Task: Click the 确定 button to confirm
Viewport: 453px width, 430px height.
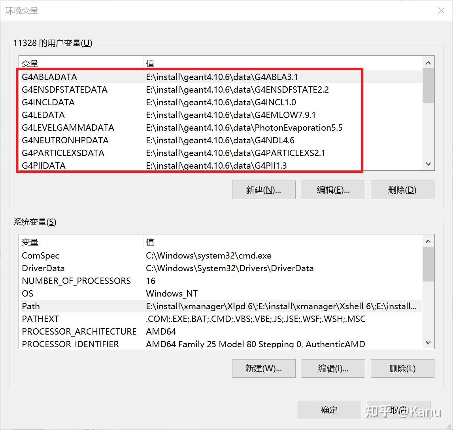Action: tap(329, 410)
